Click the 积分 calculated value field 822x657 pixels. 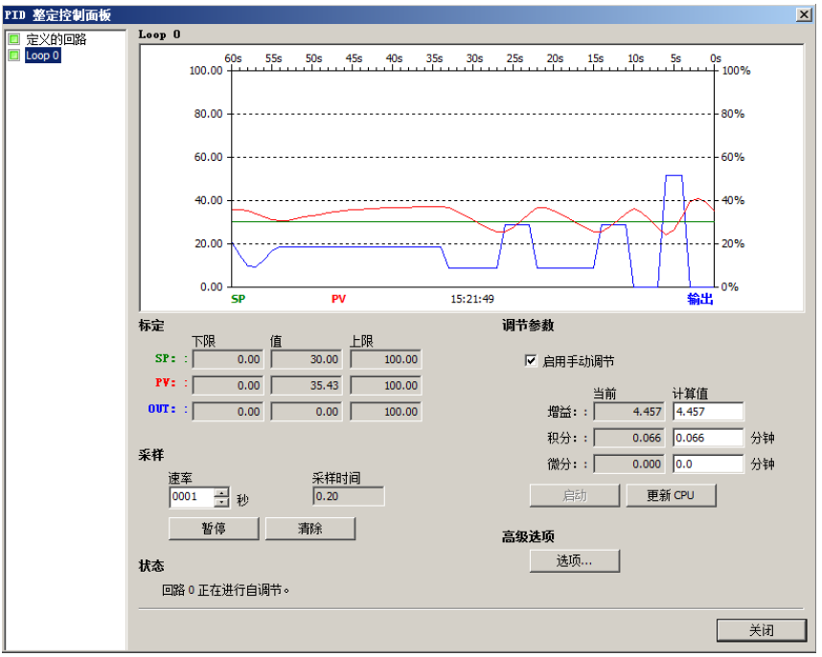[x=708, y=438]
